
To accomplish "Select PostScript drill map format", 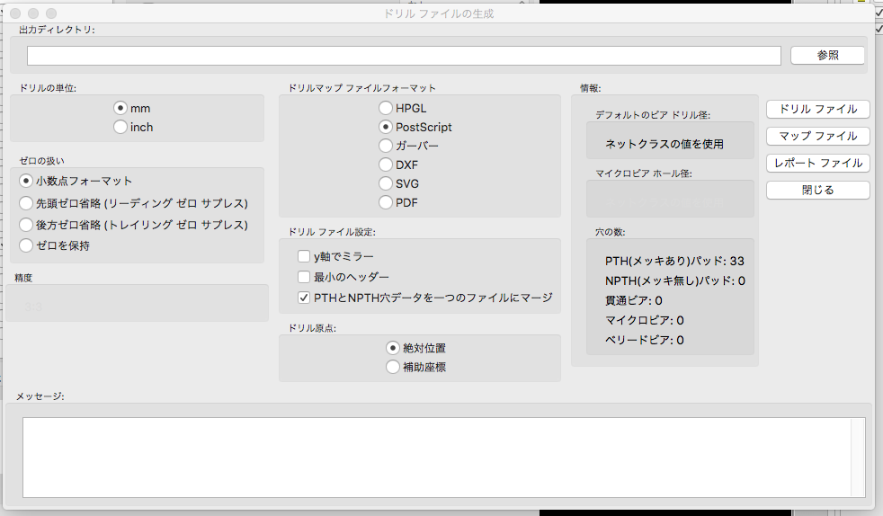I will [386, 128].
